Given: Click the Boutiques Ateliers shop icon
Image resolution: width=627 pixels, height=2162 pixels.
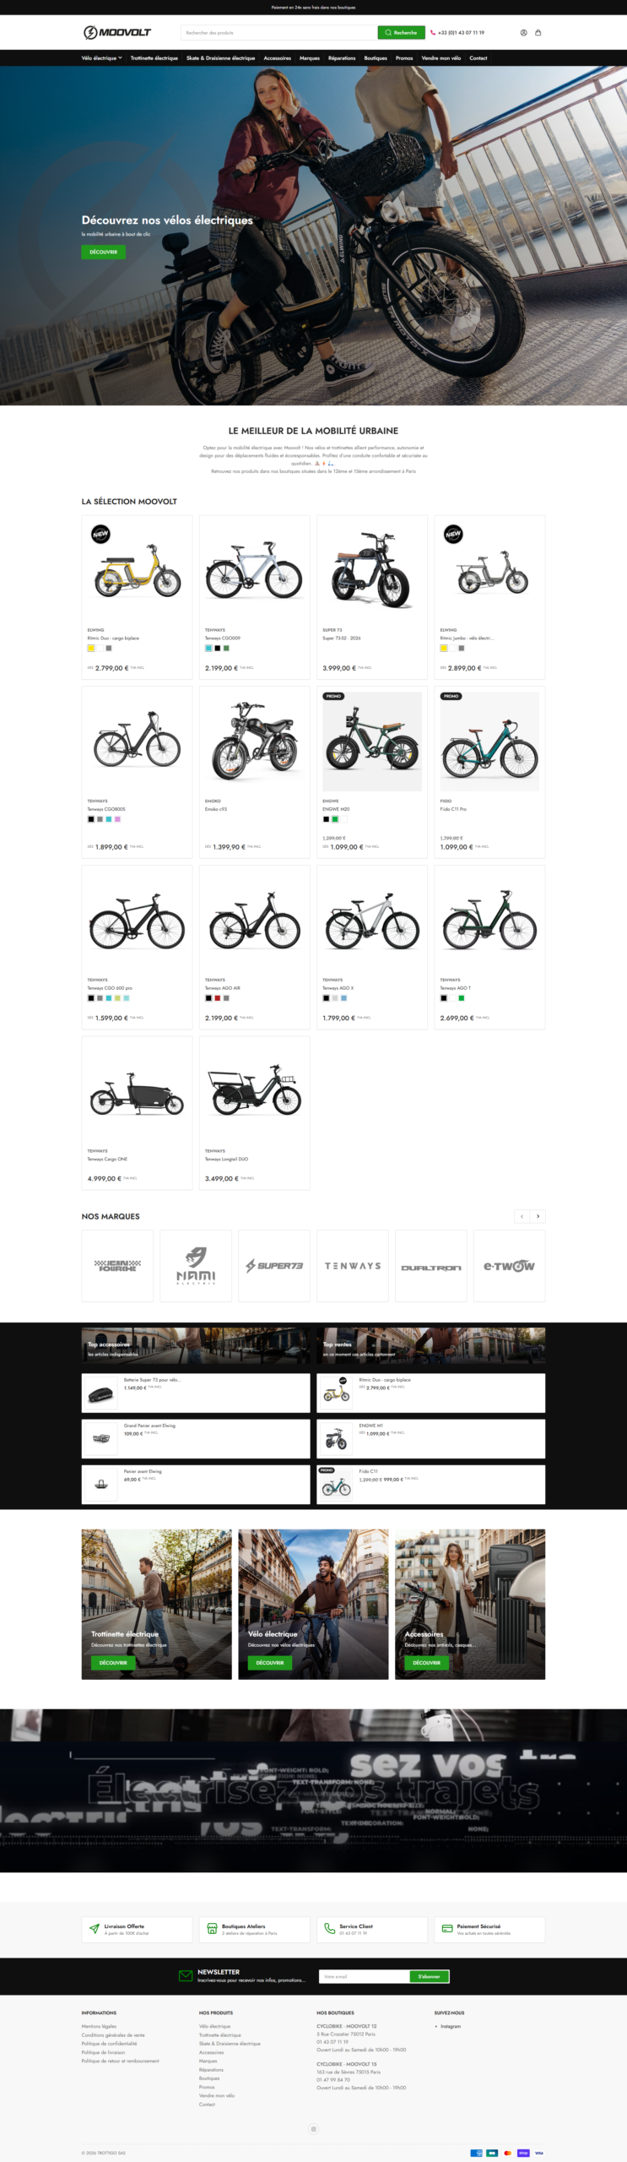Looking at the screenshot, I should pyautogui.click(x=212, y=1929).
